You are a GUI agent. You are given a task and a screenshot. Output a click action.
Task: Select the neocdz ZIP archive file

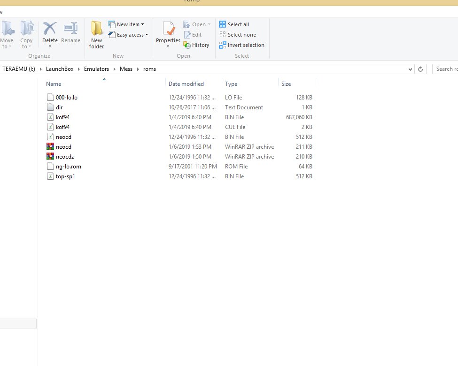[x=65, y=157]
